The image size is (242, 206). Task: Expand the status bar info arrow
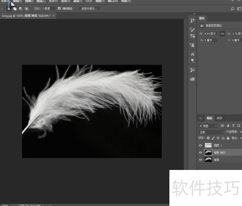click(x=50, y=205)
